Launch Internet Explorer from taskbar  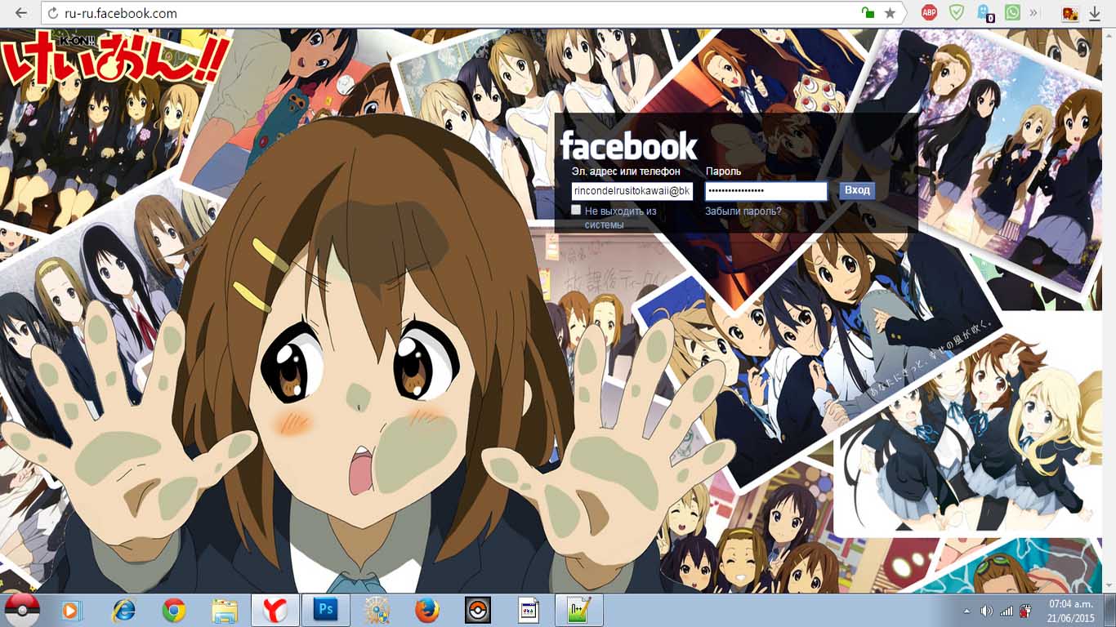click(x=123, y=610)
